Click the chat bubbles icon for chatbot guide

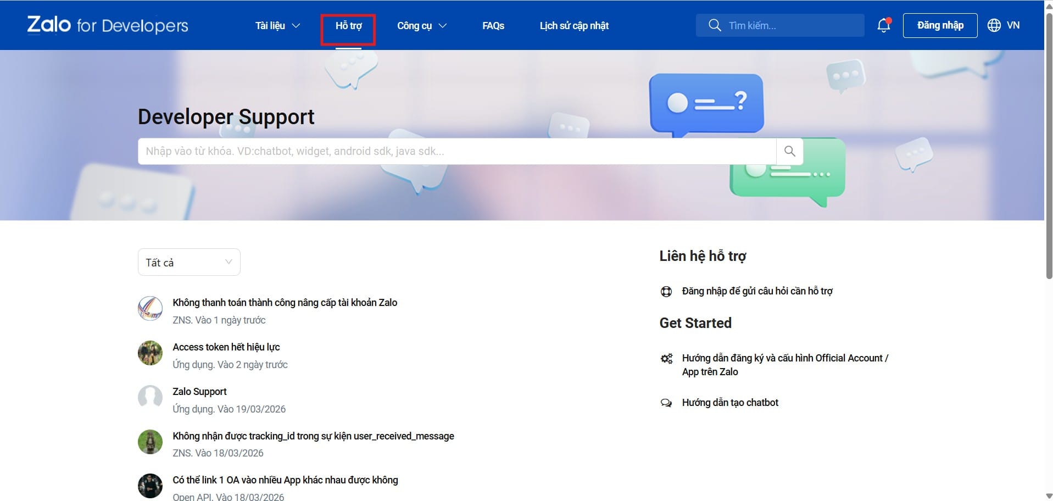click(x=666, y=403)
